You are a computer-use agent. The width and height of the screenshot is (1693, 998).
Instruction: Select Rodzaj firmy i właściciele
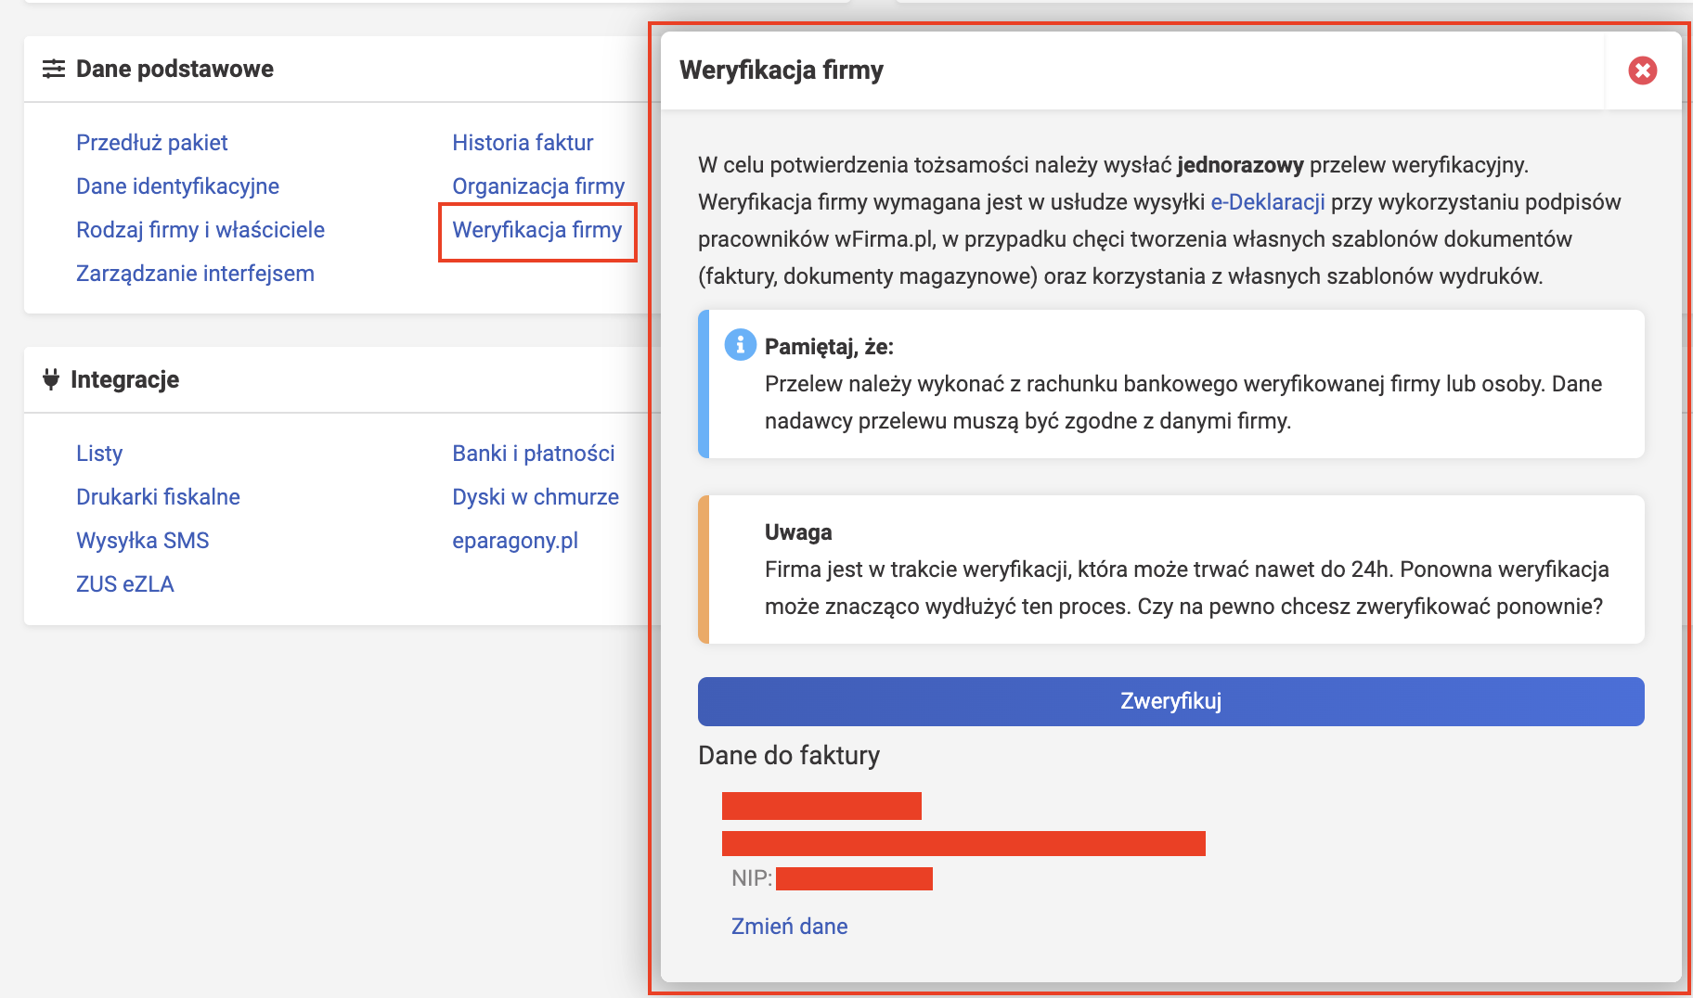[200, 230]
